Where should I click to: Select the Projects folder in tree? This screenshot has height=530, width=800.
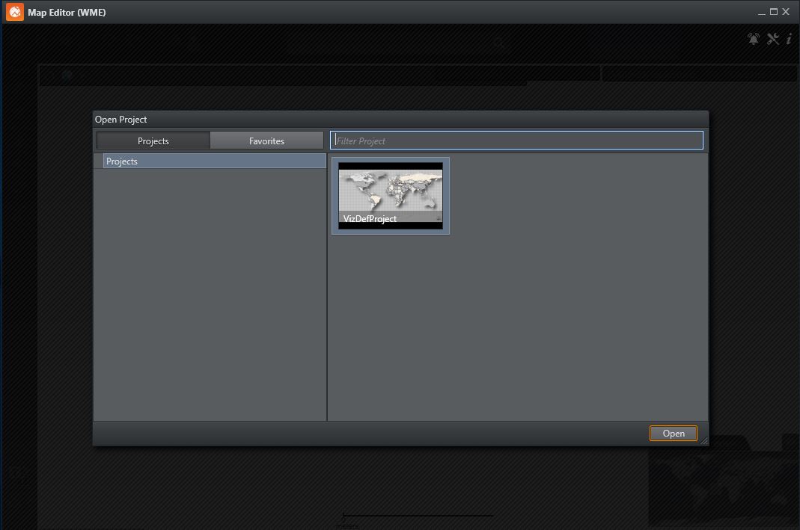(x=122, y=161)
